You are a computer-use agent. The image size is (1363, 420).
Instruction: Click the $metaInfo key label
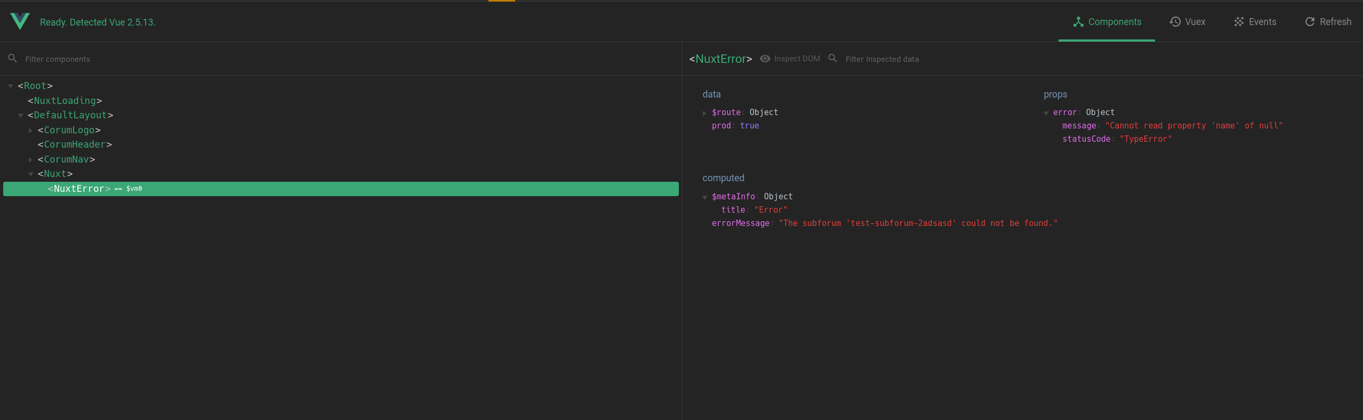tap(733, 197)
